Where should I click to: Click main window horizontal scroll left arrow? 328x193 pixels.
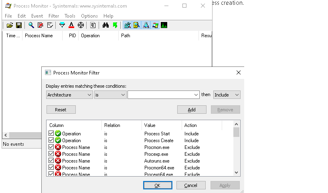[6, 135]
